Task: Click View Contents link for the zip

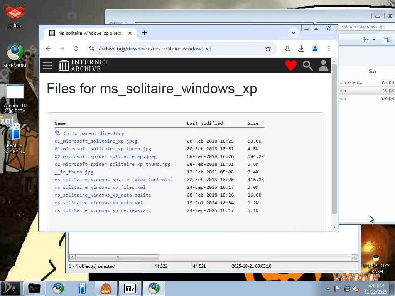Action: [x=152, y=180]
